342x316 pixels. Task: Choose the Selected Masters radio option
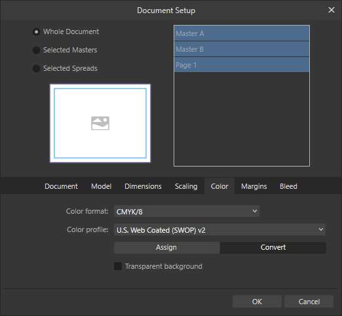pos(36,50)
